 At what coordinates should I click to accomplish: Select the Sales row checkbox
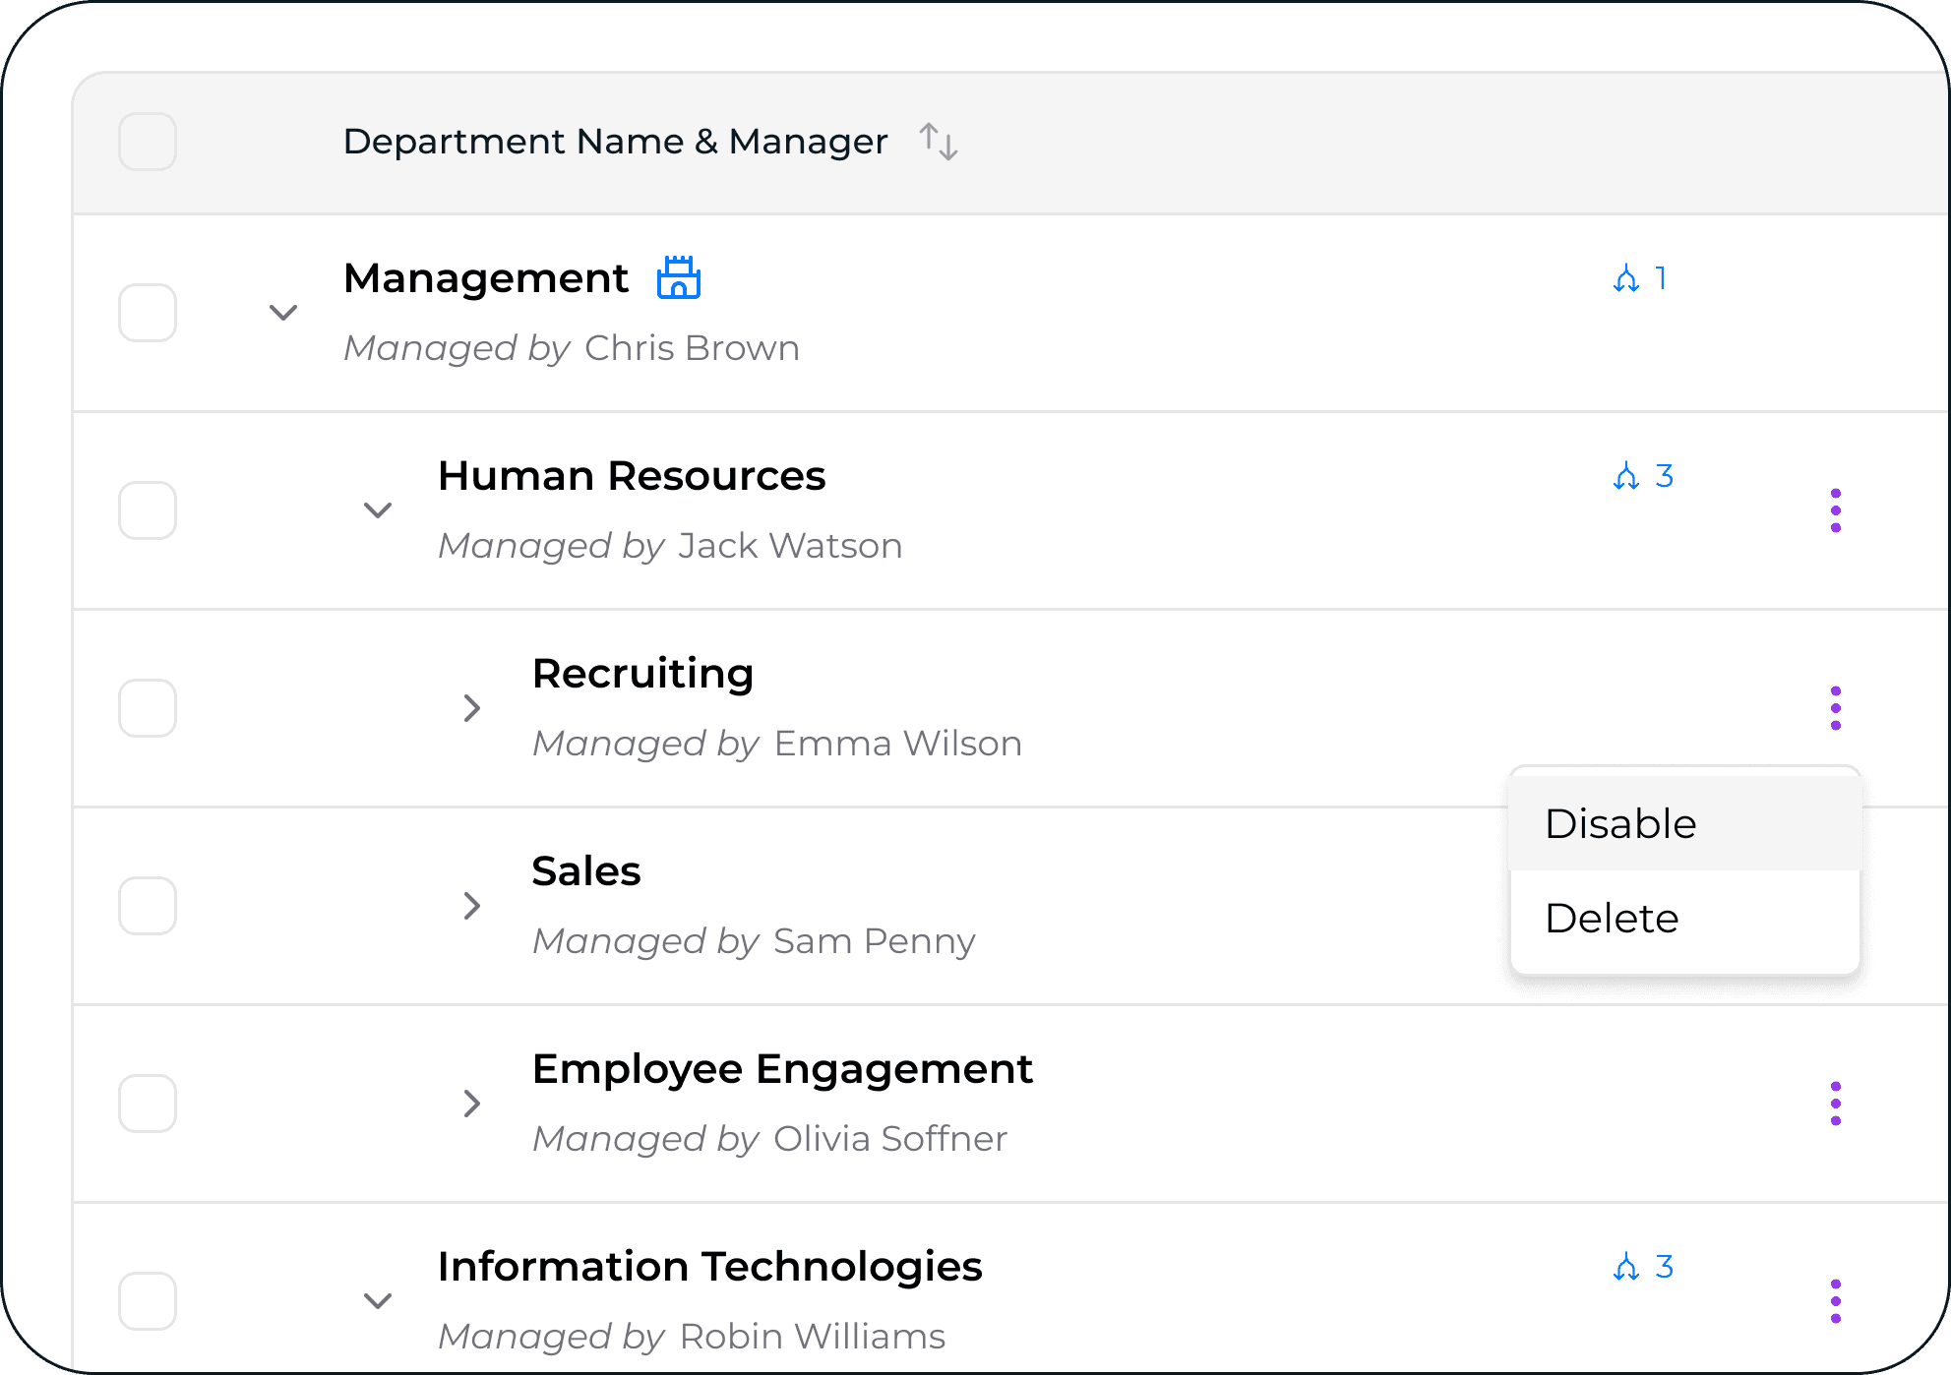point(148,906)
